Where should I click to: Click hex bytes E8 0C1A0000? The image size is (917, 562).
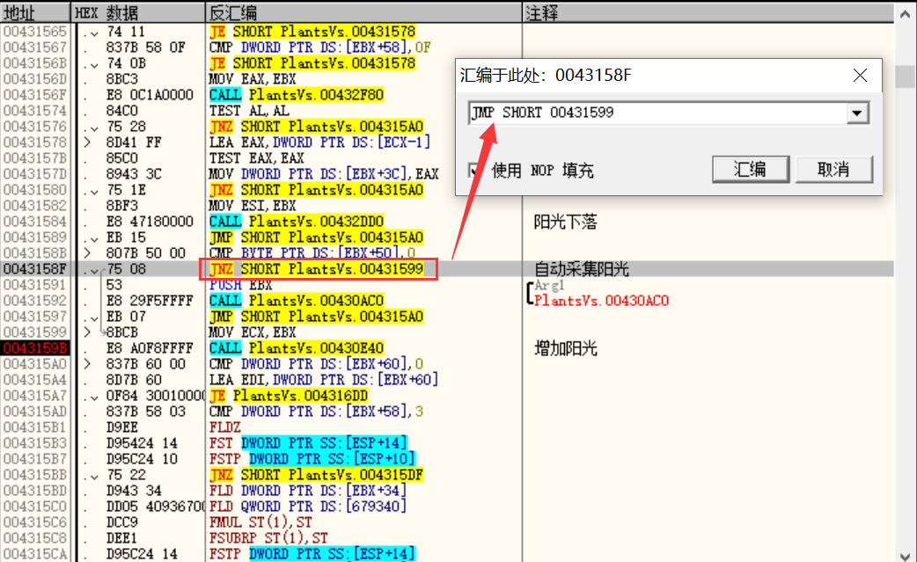[149, 95]
